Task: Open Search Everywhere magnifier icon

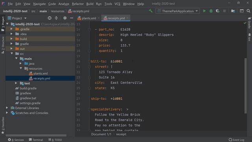Action: pos(248,11)
